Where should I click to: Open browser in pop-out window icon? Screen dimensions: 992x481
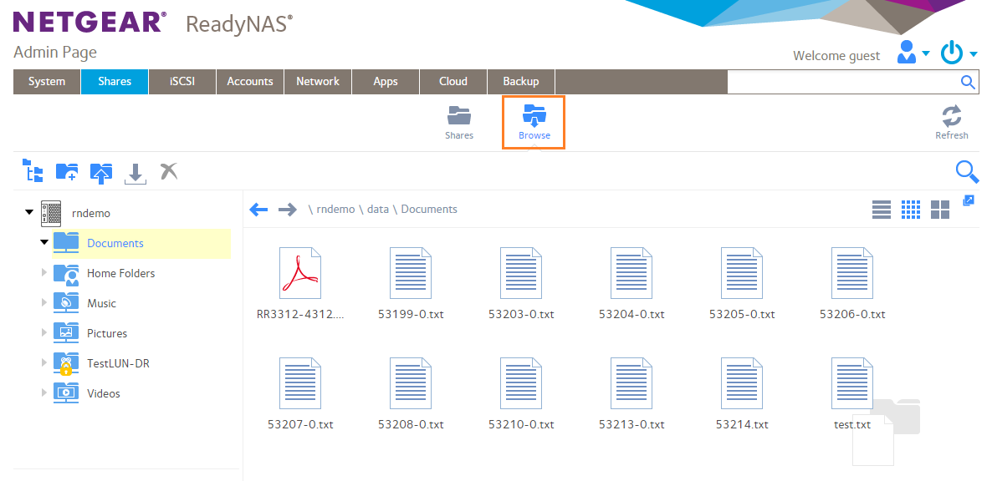tap(969, 200)
